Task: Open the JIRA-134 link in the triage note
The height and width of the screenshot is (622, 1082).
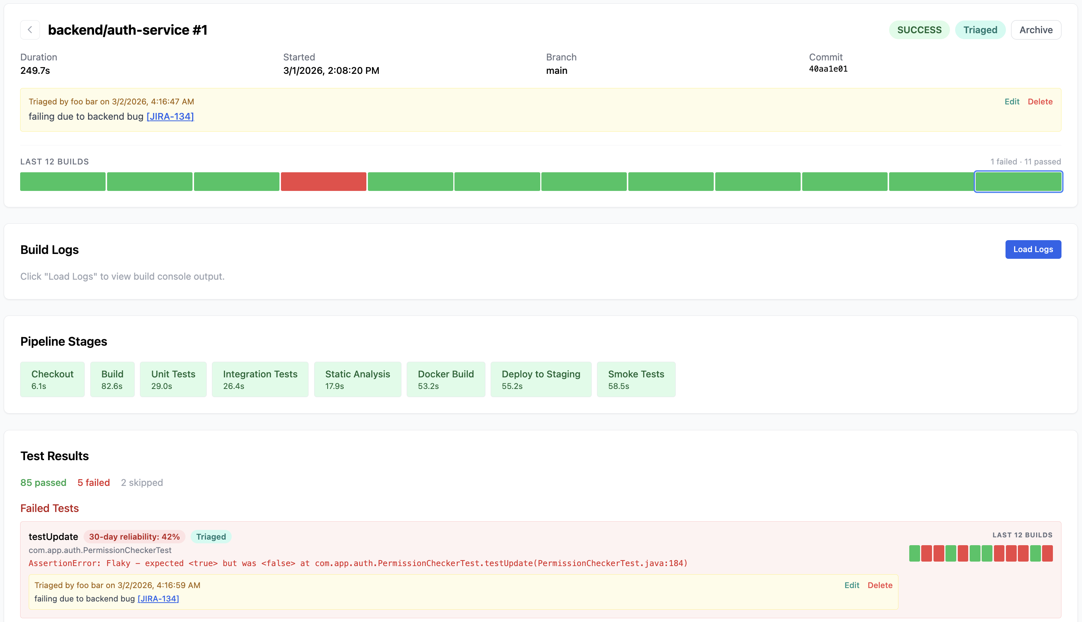Action: [x=169, y=116]
